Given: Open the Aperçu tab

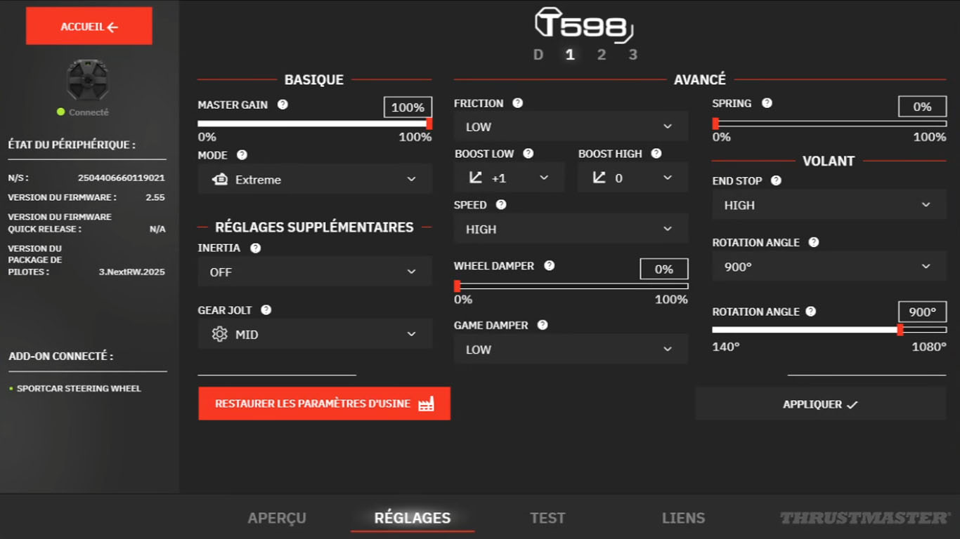Looking at the screenshot, I should [x=277, y=518].
